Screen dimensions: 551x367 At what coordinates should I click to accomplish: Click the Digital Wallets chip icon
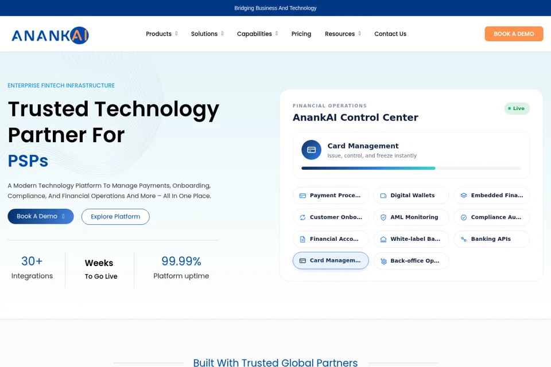[383, 196]
